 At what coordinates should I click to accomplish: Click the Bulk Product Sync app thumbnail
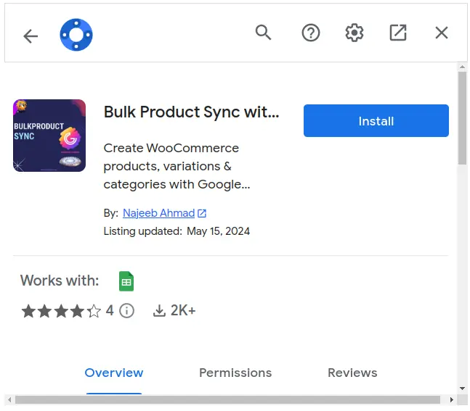pos(49,136)
